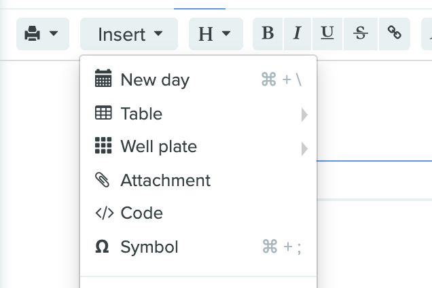Screen dimensions: 432x288
Task: Click the New day calendar icon
Action: coord(103,78)
